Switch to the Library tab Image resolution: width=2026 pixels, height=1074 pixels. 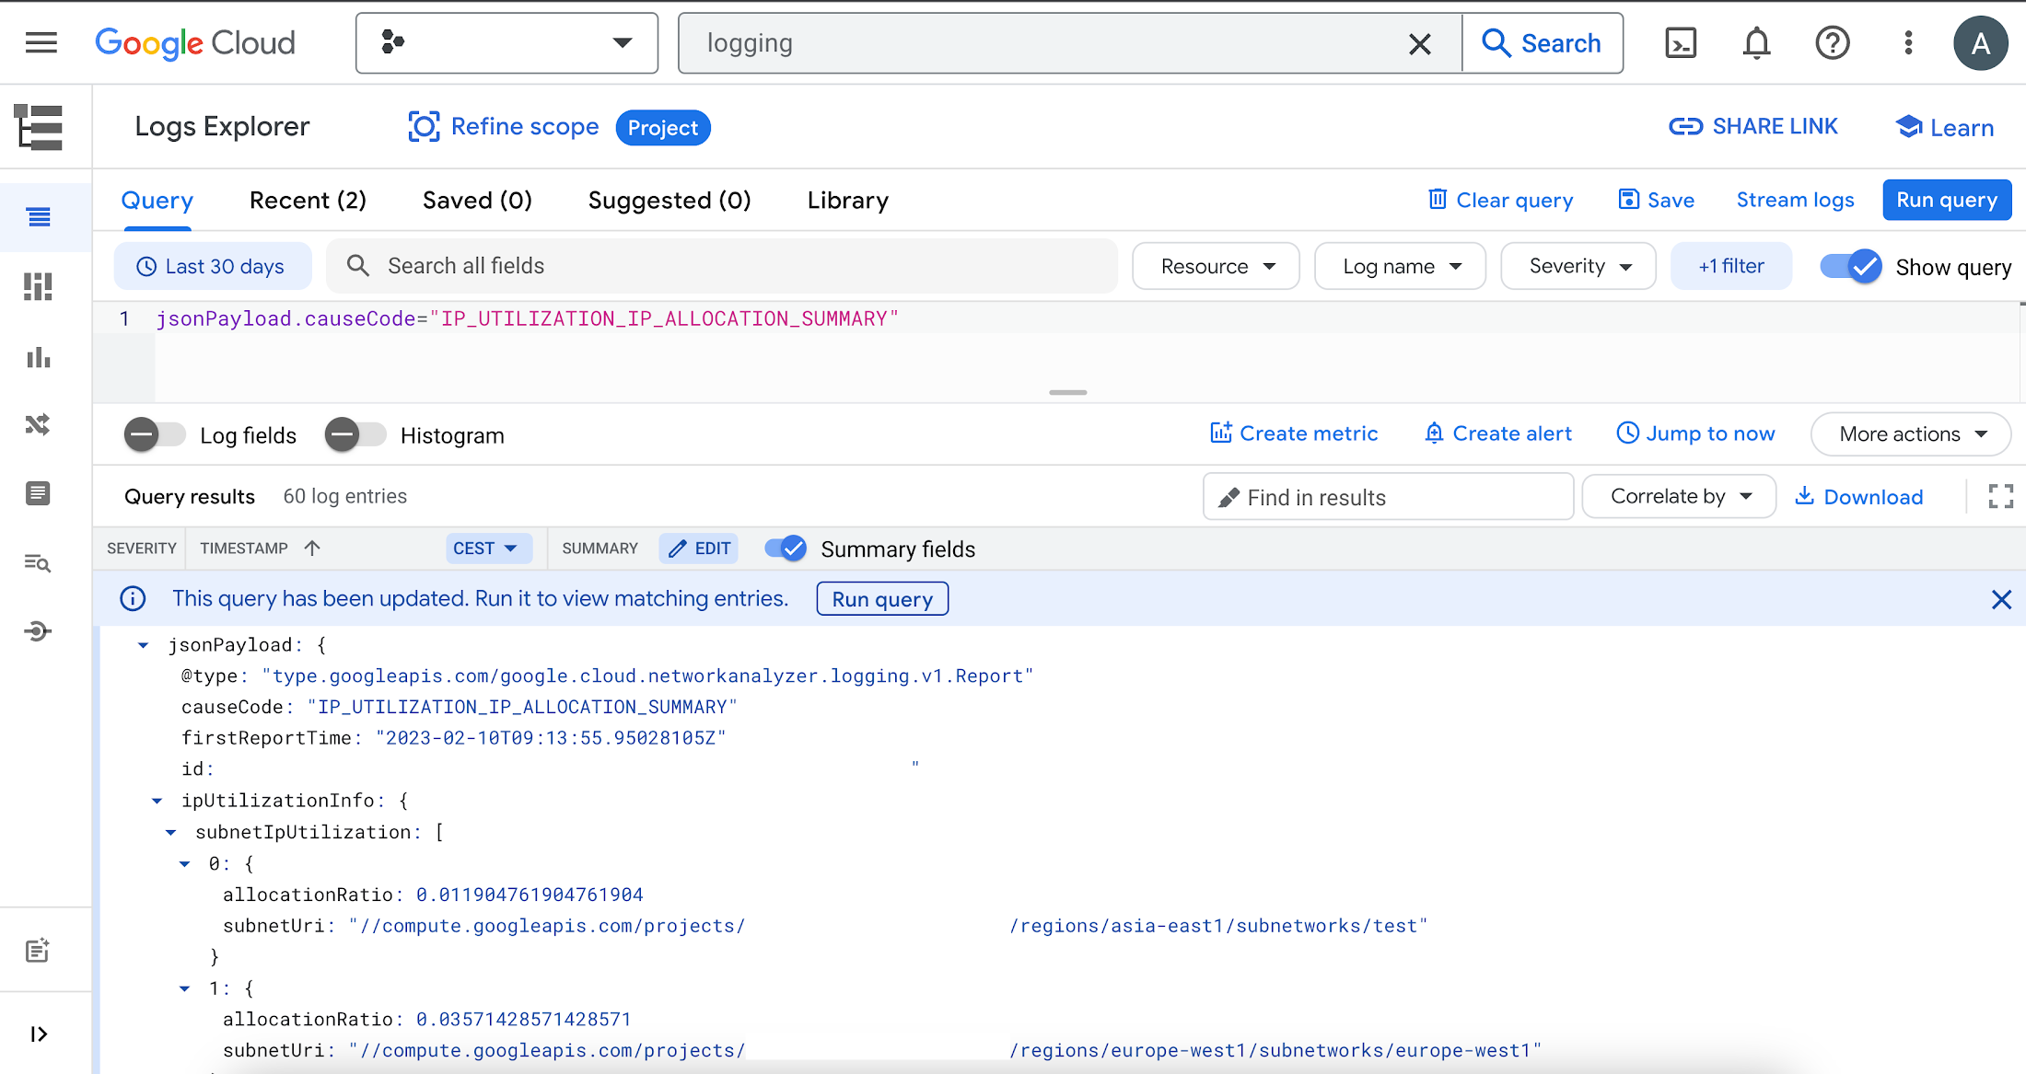848,200
